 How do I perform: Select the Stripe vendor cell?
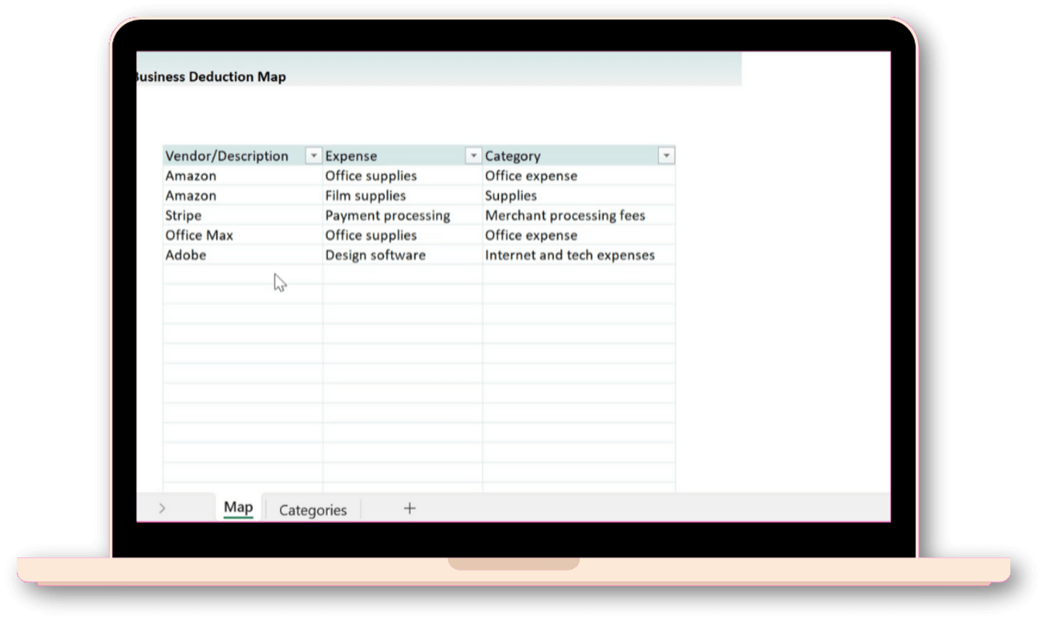243,215
